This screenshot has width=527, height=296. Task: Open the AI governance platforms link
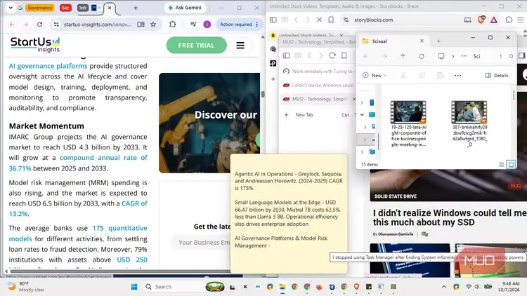pyautogui.click(x=48, y=66)
